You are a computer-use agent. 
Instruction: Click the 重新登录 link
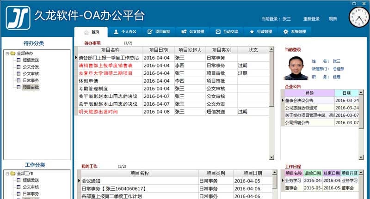coord(311,19)
